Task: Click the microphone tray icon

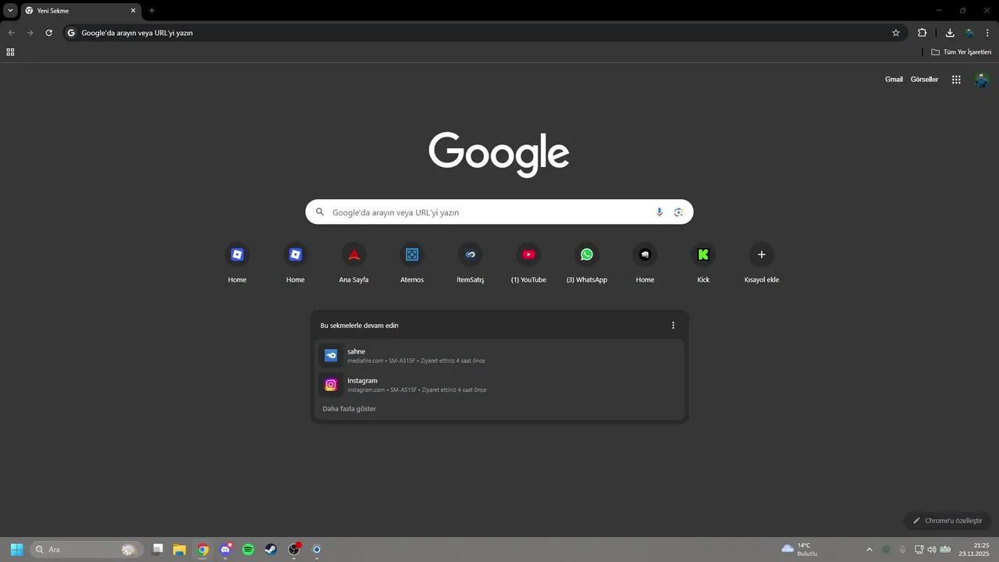Action: click(x=903, y=550)
